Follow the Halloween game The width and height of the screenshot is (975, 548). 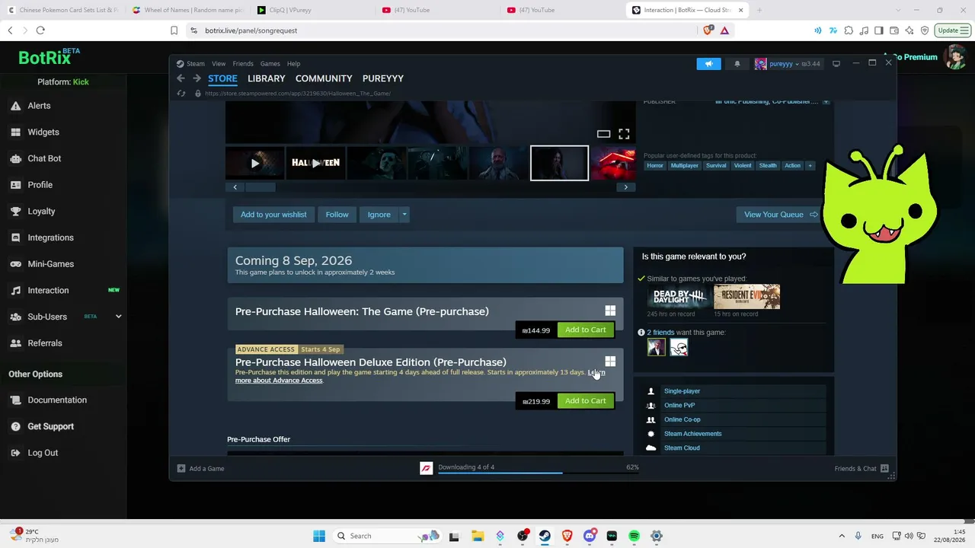[337, 215]
